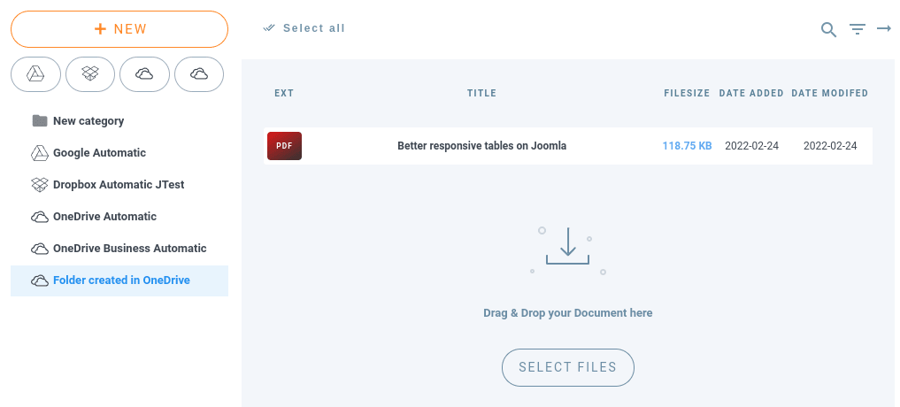Select Google Automatic category
Viewport: 900px width, 407px height.
click(99, 153)
